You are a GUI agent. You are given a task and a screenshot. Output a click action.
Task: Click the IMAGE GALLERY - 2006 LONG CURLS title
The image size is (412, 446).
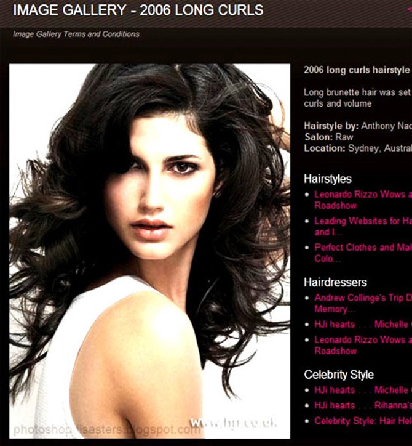[138, 10]
